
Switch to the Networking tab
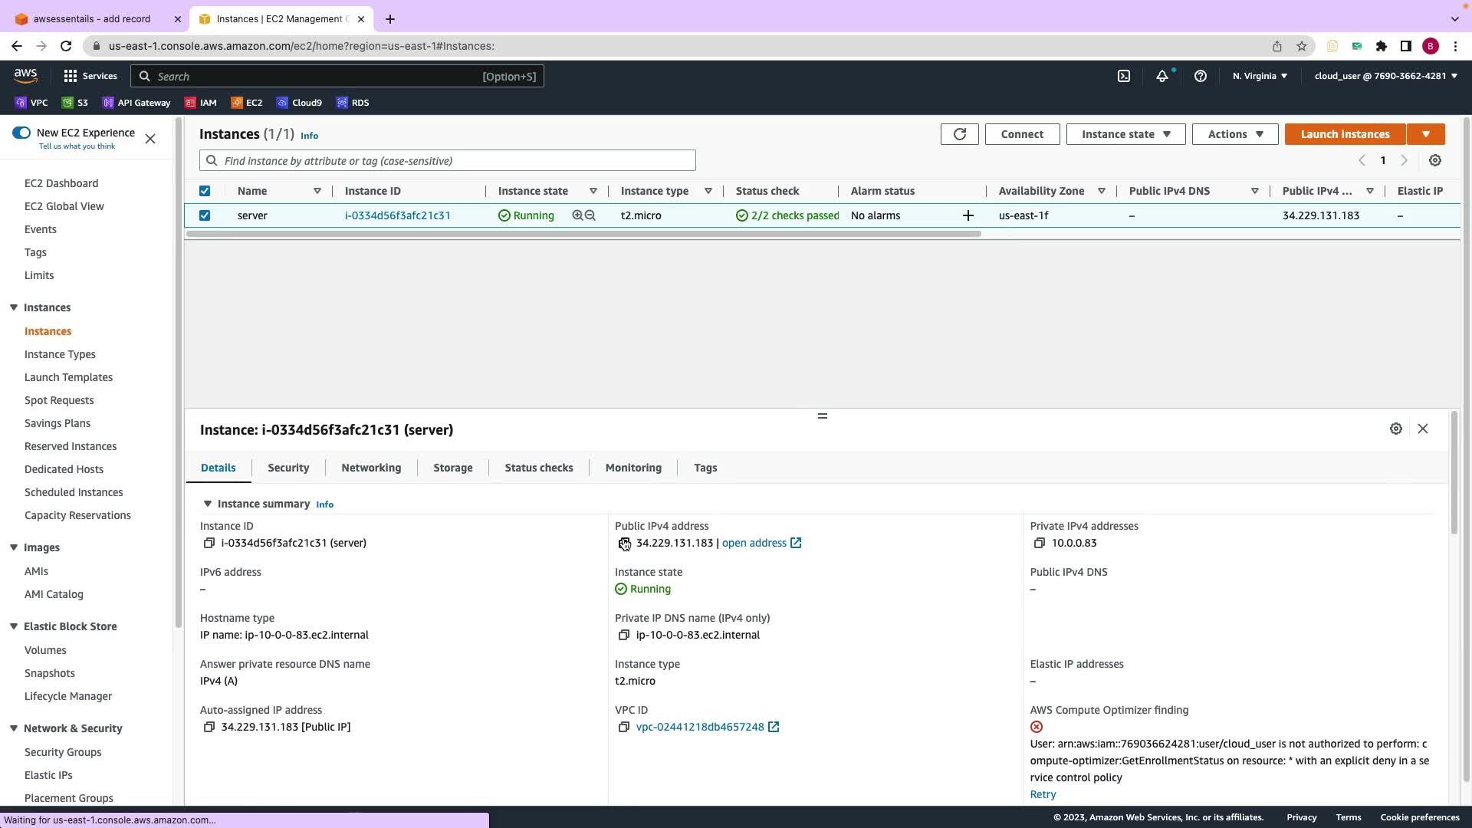371,468
